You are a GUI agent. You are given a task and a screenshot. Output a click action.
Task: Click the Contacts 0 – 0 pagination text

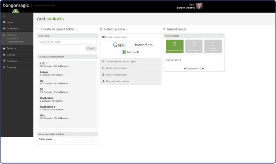[194, 69]
